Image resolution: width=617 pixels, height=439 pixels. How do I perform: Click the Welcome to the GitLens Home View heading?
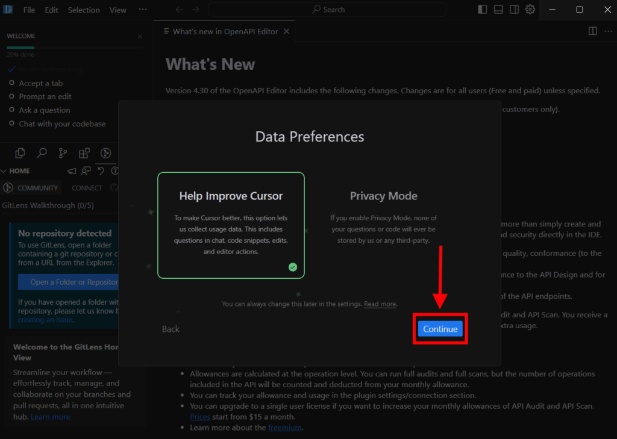click(66, 352)
